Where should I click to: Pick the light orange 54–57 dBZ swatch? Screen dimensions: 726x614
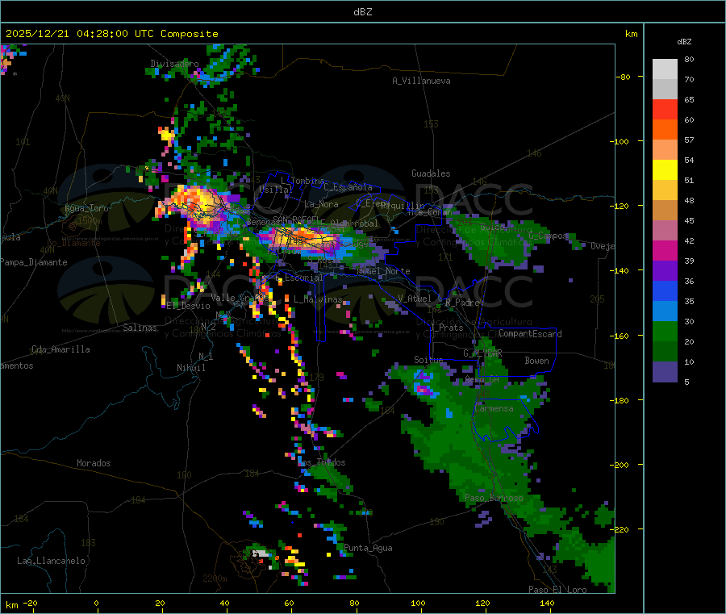pos(665,149)
